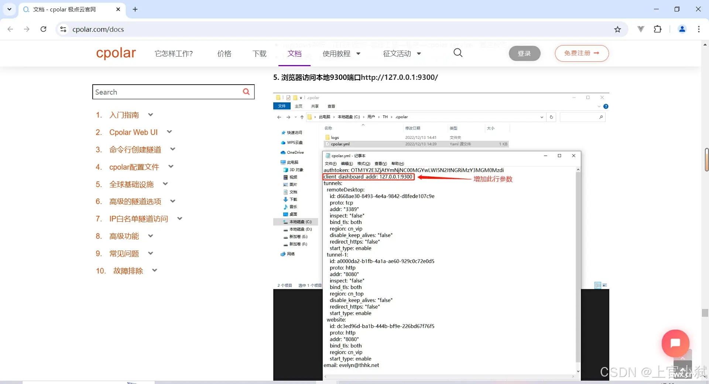Viewport: 709px width, 384px height.
Task: Expand the 全球基础设施 chevron
Action: pos(165,184)
